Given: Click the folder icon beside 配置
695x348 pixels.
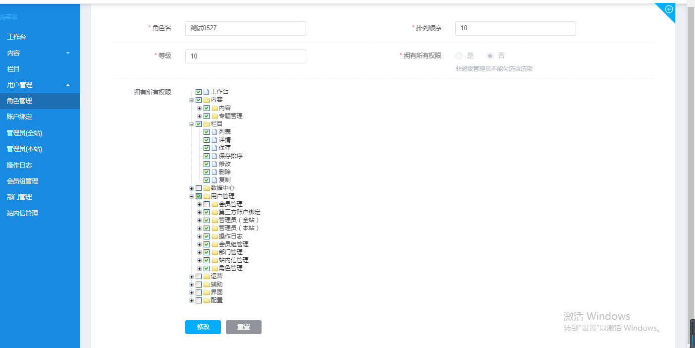Looking at the screenshot, I should [x=207, y=300].
